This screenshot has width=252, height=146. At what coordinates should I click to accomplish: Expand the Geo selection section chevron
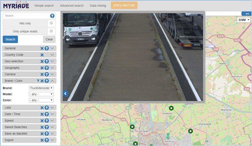(52, 61)
